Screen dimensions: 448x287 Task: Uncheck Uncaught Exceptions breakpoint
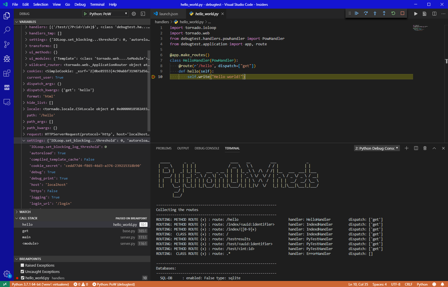pos(22,272)
